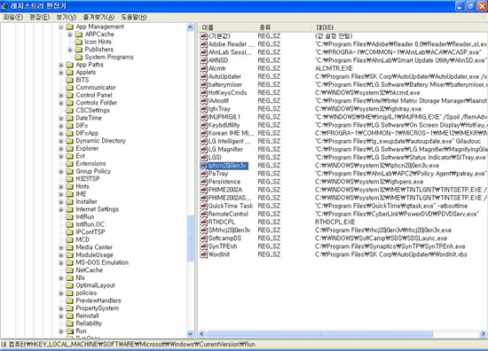The image size is (488, 351).
Task: Select the SMrhcj20j0en3v value name
Action: (x=230, y=230)
